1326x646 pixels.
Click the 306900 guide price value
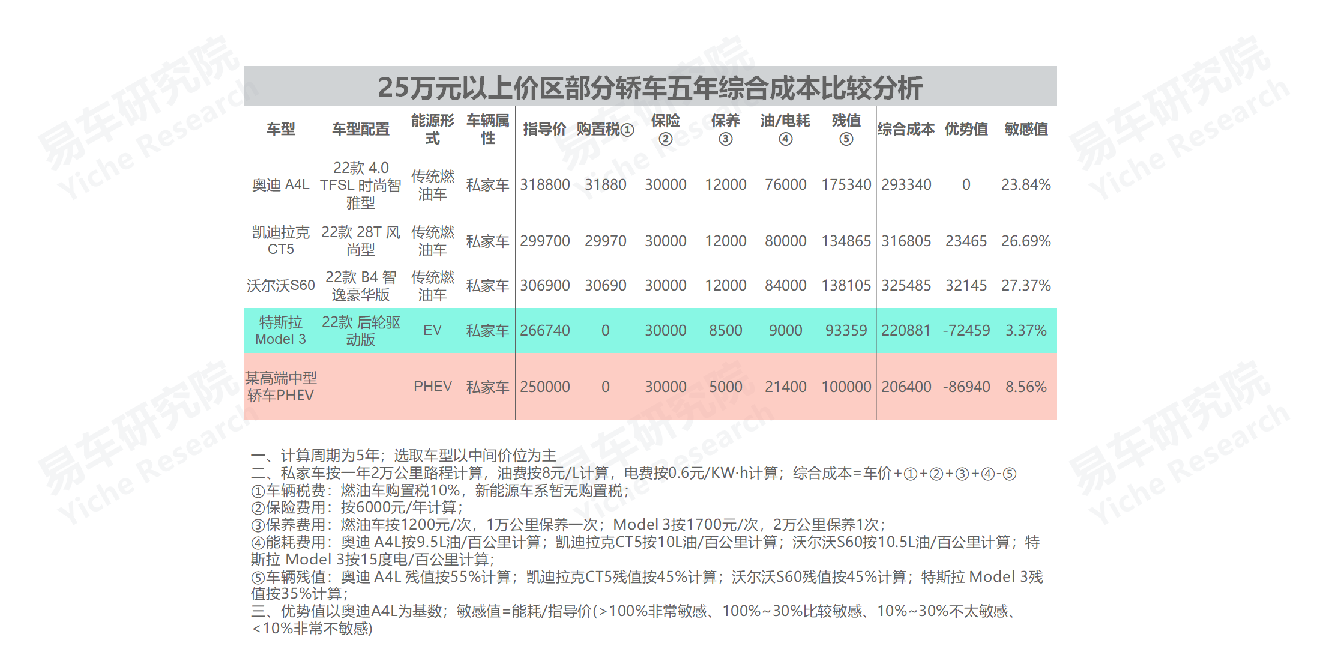click(545, 286)
